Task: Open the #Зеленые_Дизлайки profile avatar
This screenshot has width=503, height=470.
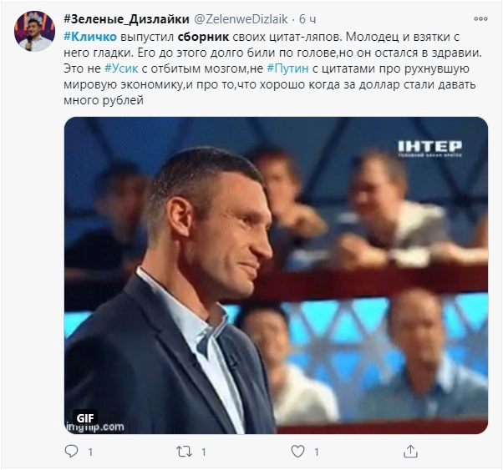Action: coord(34,32)
